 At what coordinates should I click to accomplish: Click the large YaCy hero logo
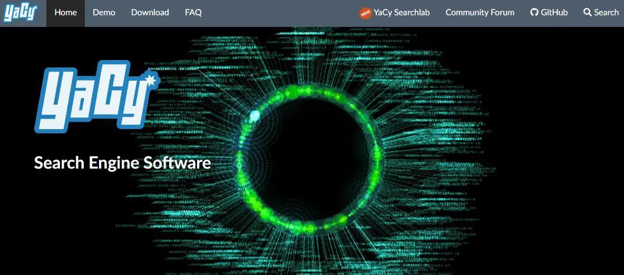coord(96,96)
